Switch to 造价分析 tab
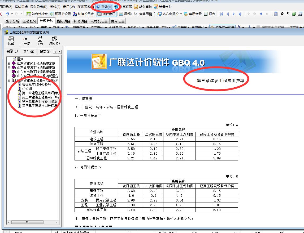The image size is (304, 233). 12,21
